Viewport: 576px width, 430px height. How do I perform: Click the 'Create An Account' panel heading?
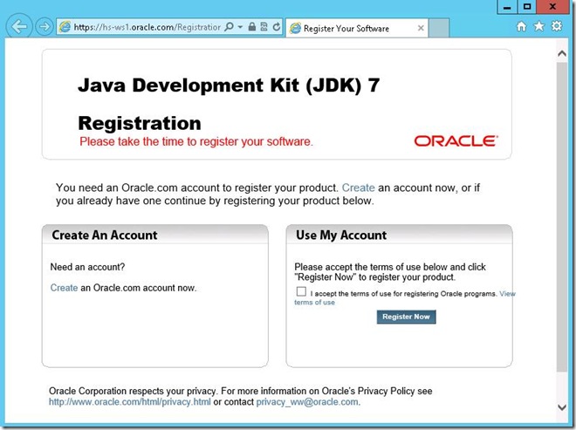coord(105,235)
